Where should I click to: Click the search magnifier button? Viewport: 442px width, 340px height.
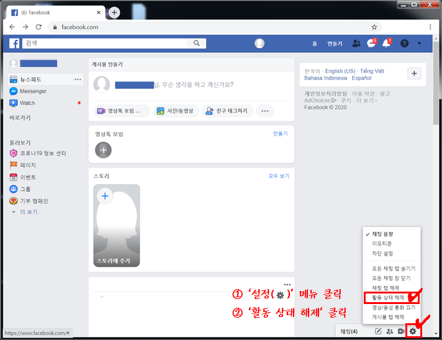point(196,43)
